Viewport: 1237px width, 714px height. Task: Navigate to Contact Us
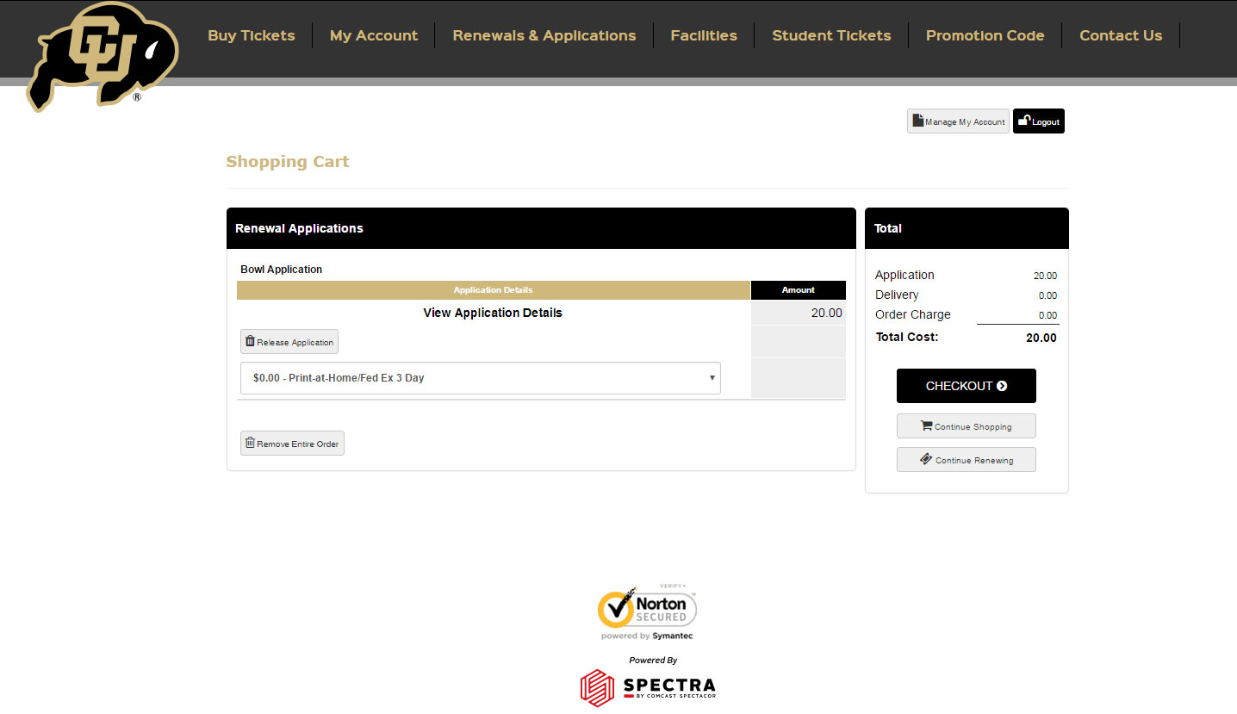pos(1121,35)
